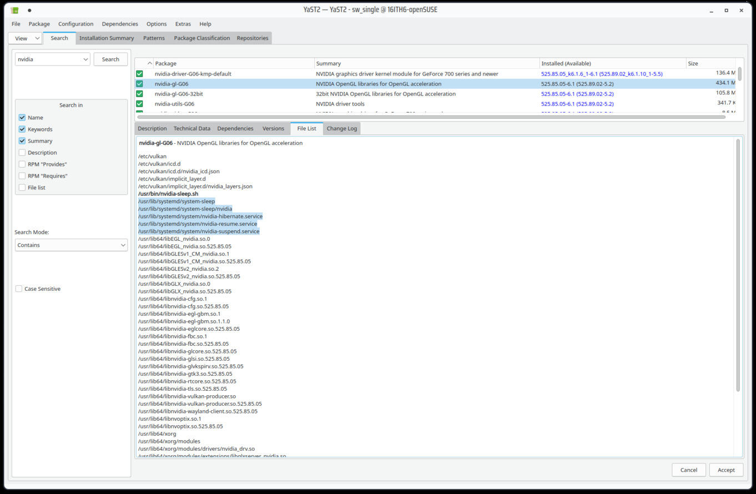756x494 pixels.
Task: Switch to the Package Classification tab
Action: click(x=202, y=38)
